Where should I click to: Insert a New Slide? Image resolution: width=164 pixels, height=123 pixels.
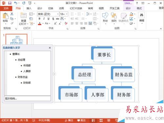[x=24, y=19]
